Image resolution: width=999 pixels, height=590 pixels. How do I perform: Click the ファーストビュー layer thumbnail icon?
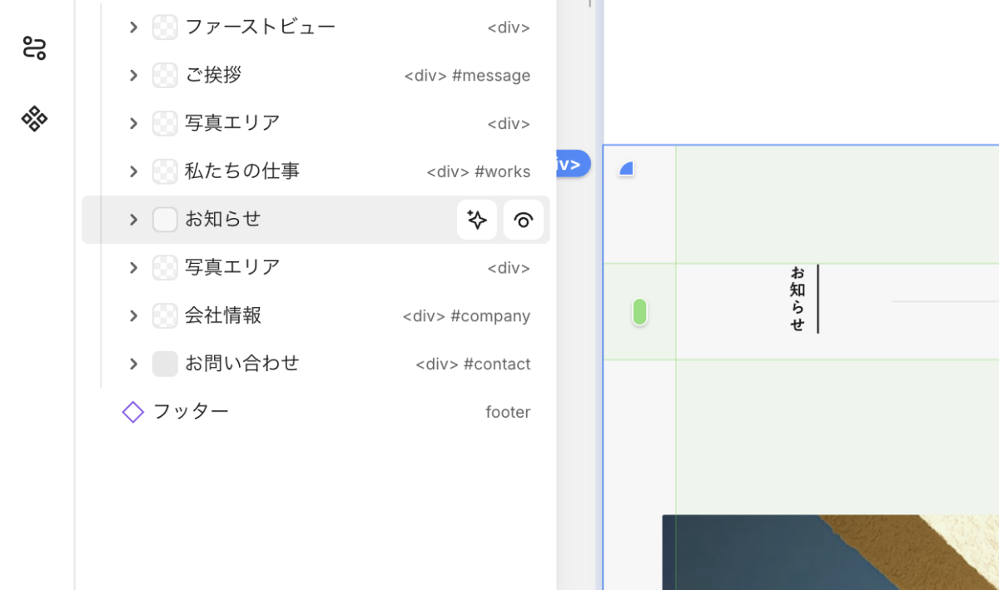click(165, 27)
